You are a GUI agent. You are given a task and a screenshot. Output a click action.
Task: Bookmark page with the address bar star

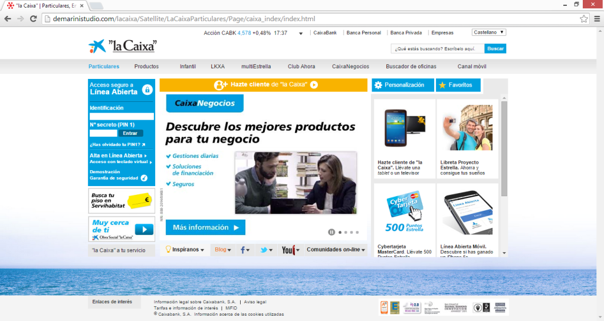point(583,19)
